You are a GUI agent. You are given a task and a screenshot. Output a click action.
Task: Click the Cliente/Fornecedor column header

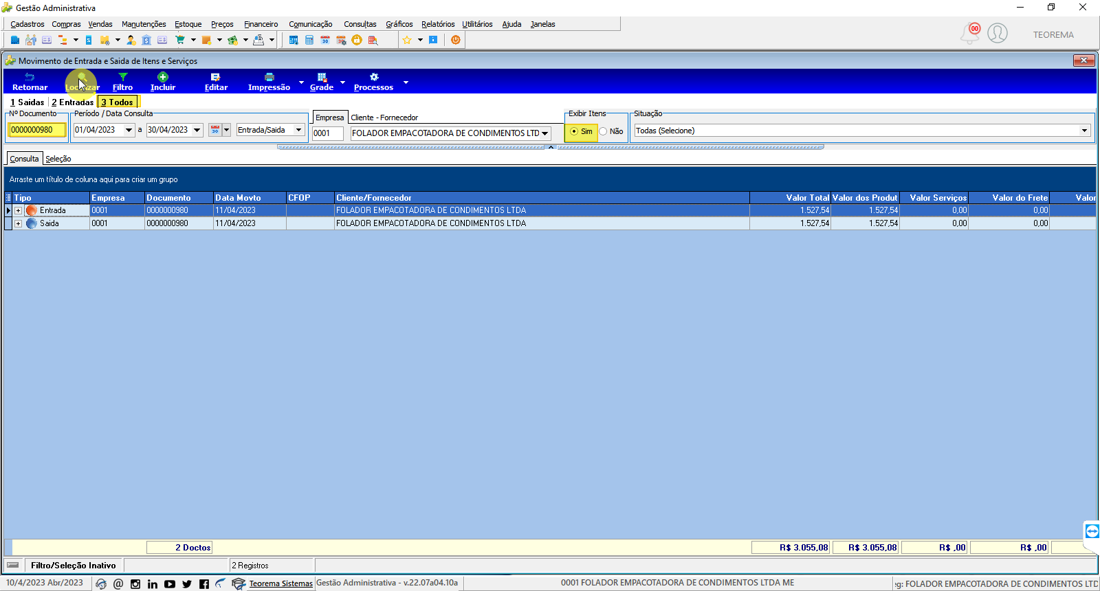[x=542, y=198]
